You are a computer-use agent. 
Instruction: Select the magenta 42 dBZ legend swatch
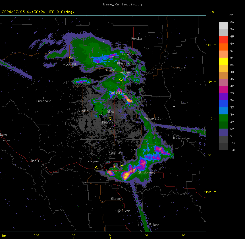[x=223, y=89]
